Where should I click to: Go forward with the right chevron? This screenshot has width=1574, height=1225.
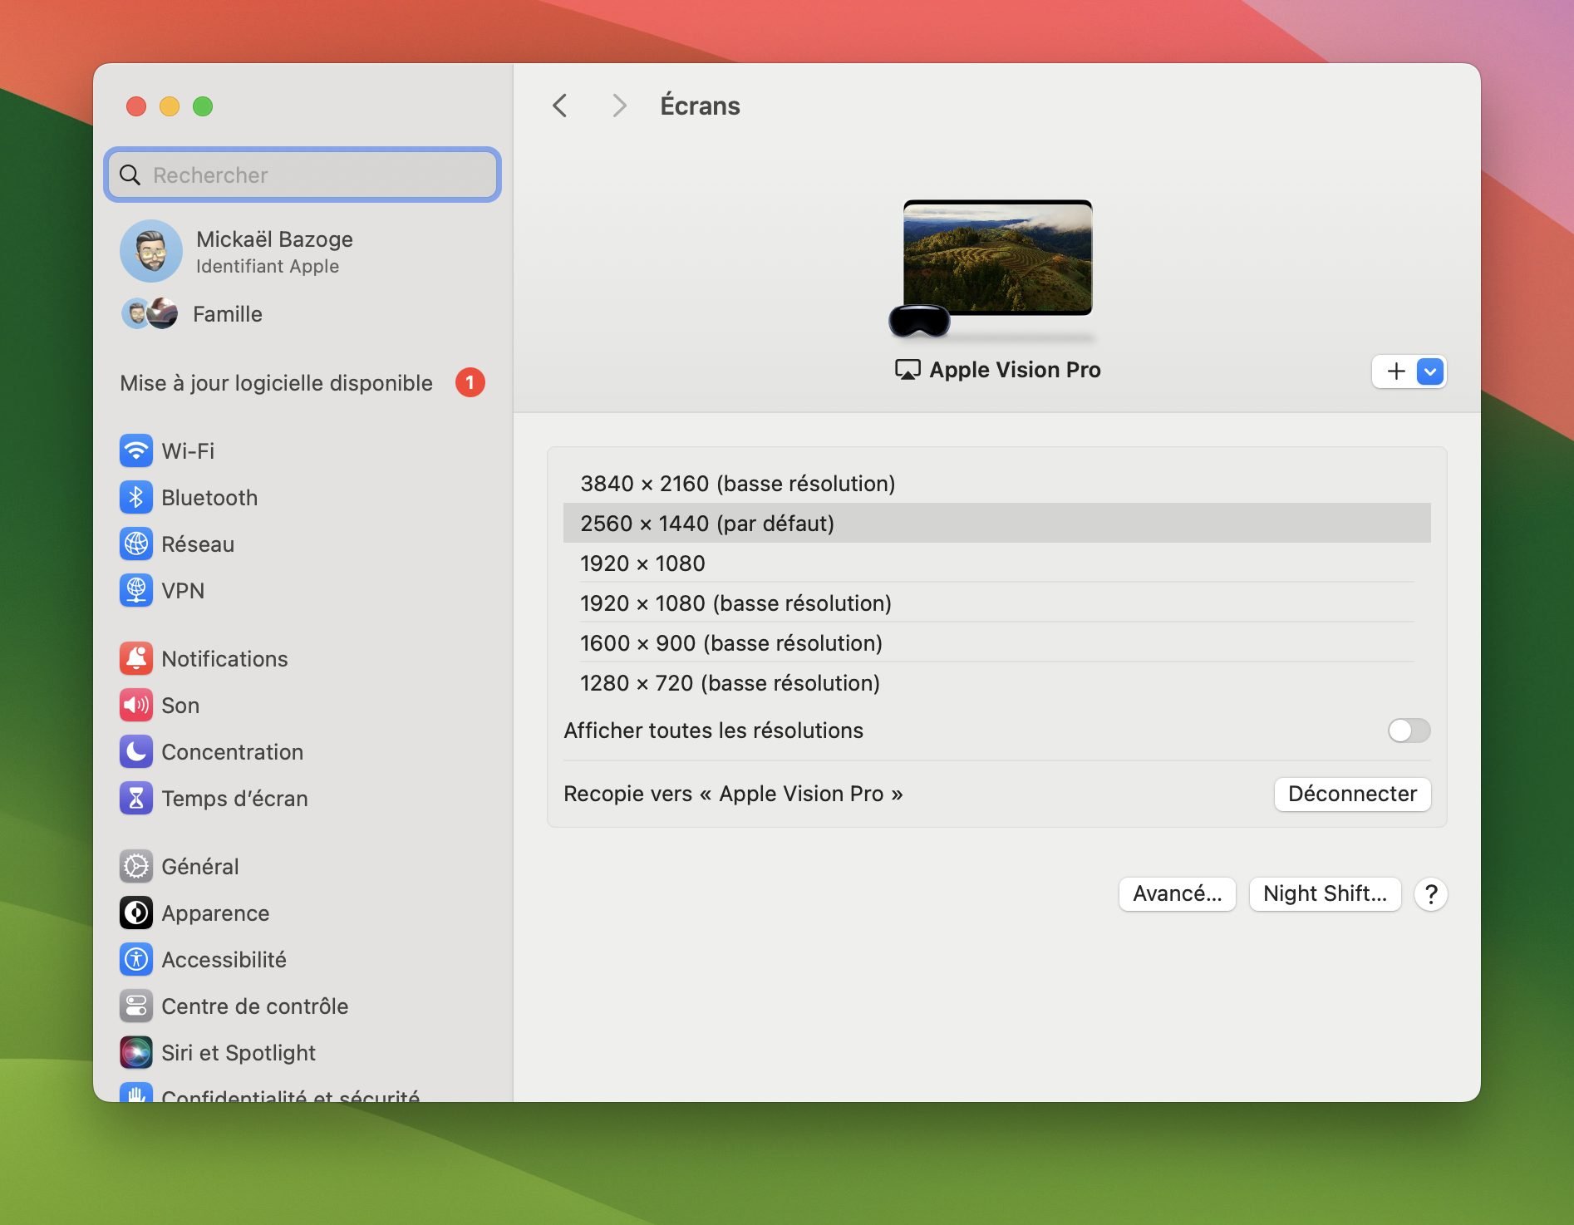click(x=619, y=106)
